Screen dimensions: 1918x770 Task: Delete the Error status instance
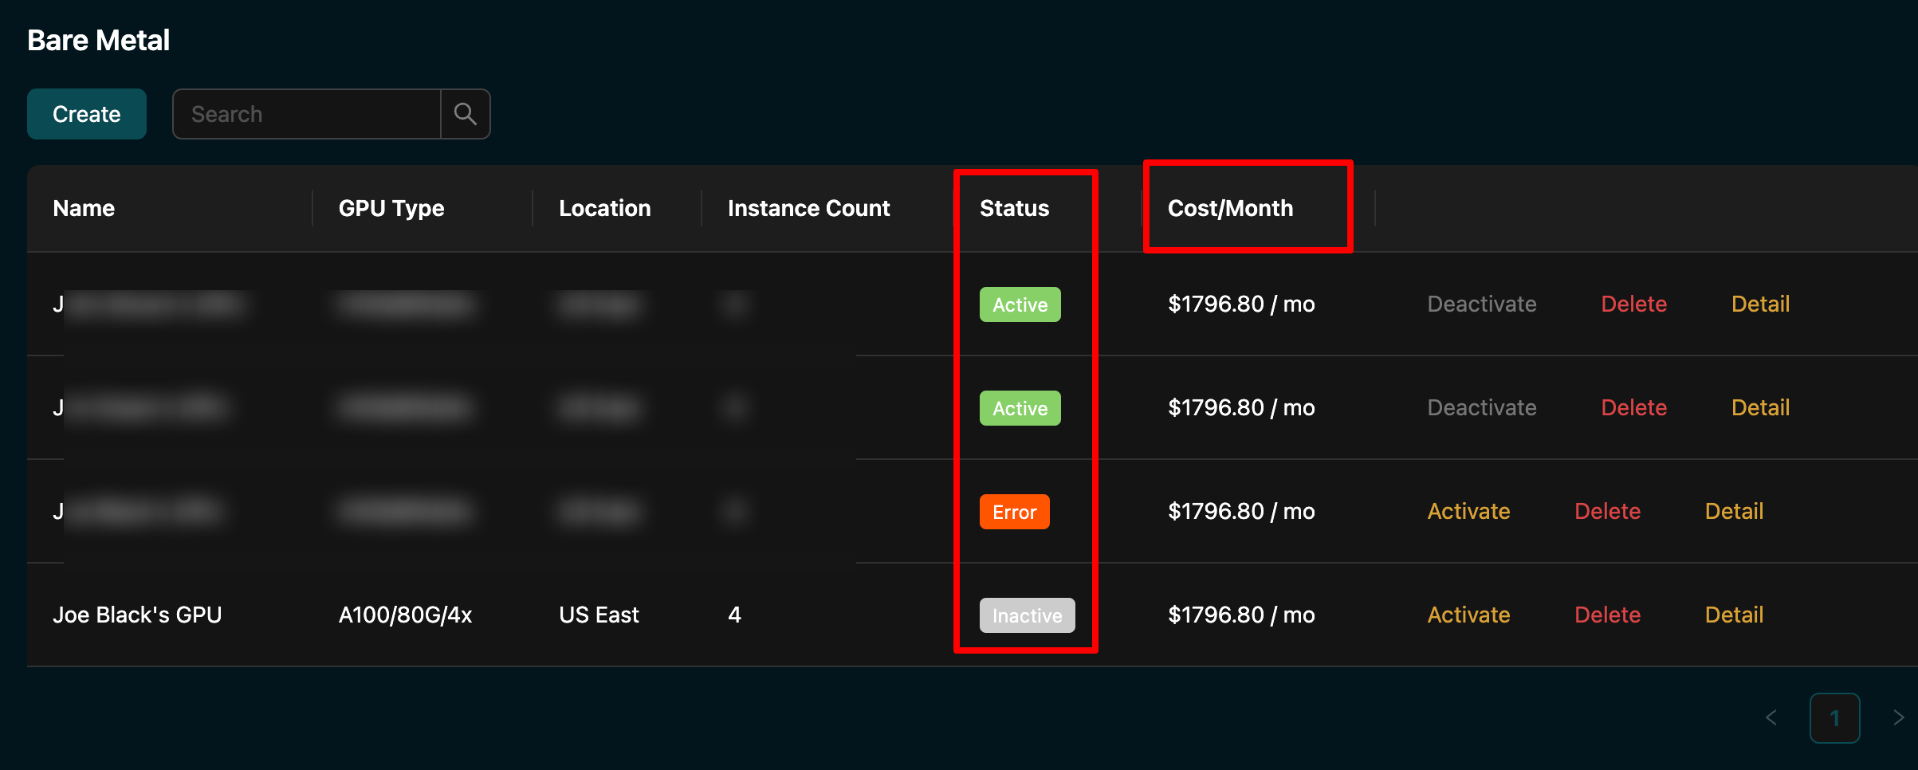(1607, 511)
